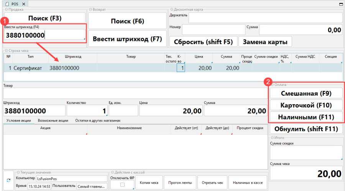Choose Смешанная (F9) payment
This screenshot has height=191, width=345.
(306, 93)
